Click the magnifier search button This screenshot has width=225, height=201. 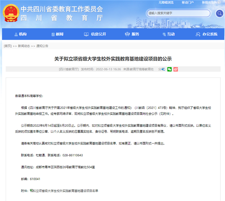click(x=219, y=13)
